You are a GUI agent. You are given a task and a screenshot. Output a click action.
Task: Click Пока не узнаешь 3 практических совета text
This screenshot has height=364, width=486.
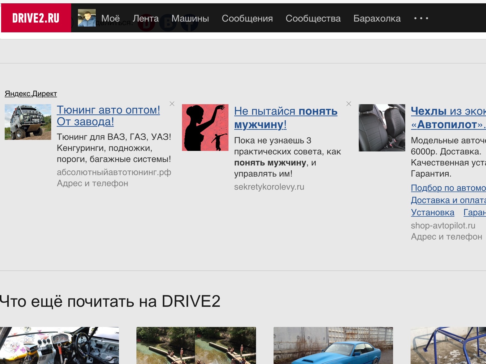(x=288, y=157)
